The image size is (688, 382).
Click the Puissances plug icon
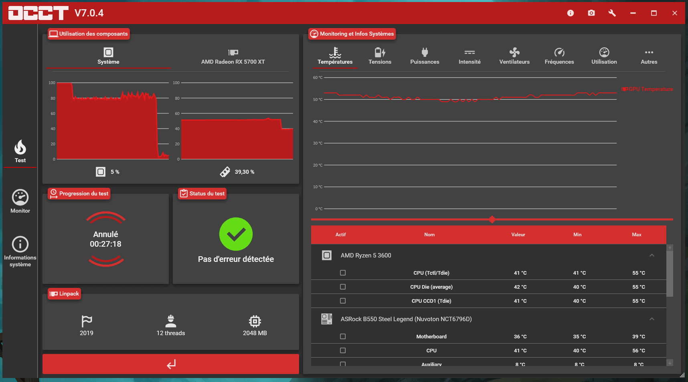point(425,52)
